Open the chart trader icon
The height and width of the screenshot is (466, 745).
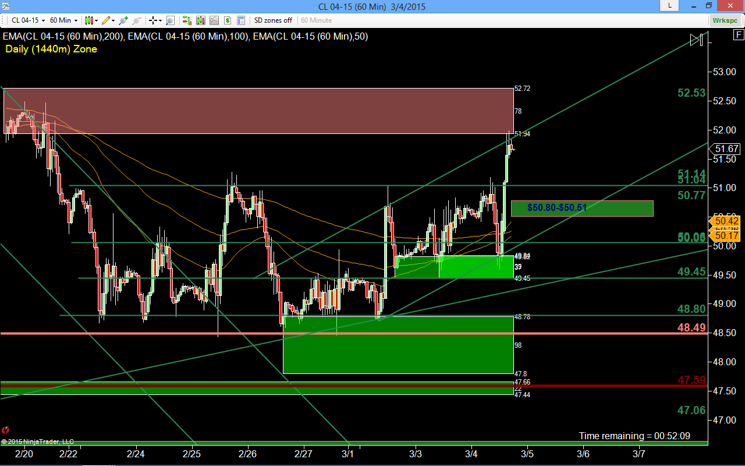187,20
